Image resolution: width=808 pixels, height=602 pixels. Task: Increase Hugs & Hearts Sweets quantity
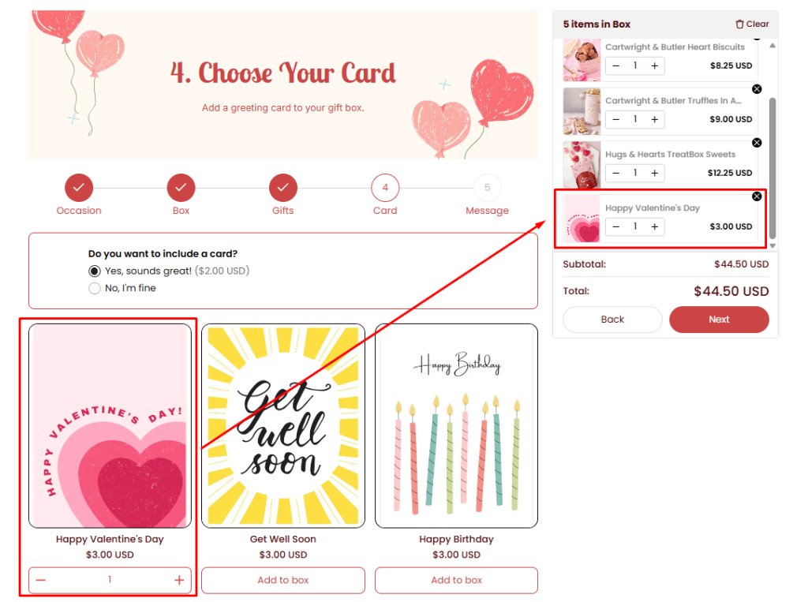point(654,173)
